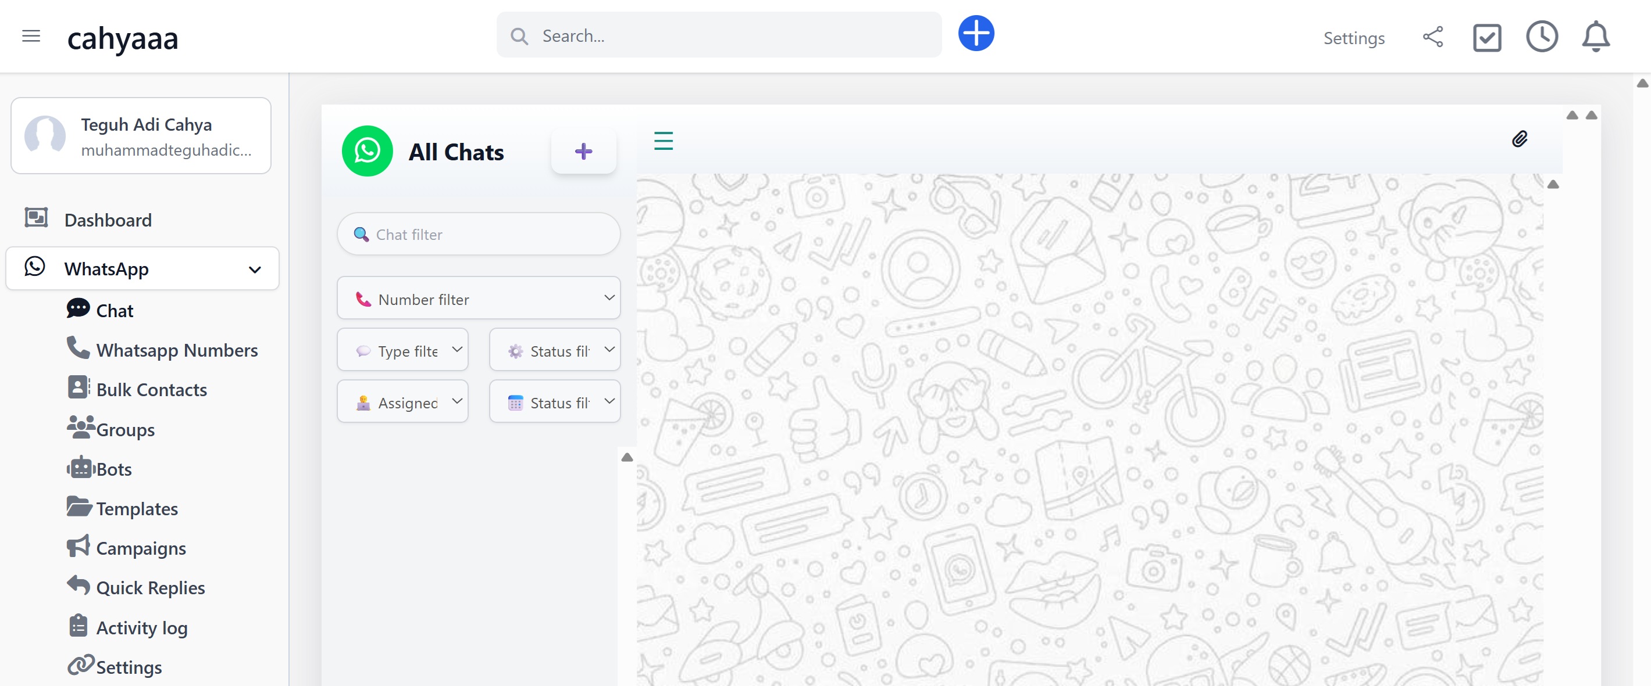Viewport: 1651px width, 686px height.
Task: Click the green WhatsApp logo icon
Action: (x=368, y=151)
